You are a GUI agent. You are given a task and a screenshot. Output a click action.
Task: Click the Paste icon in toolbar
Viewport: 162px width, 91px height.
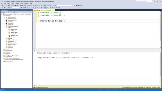point(42,6)
